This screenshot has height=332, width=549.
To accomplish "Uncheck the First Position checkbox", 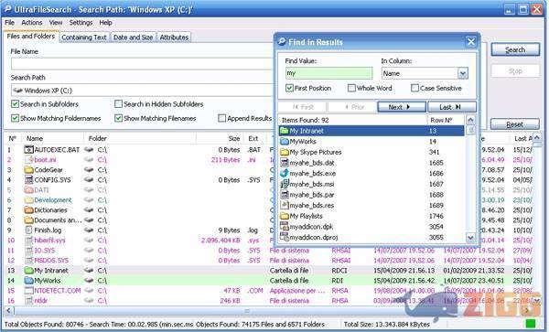I will [289, 88].
